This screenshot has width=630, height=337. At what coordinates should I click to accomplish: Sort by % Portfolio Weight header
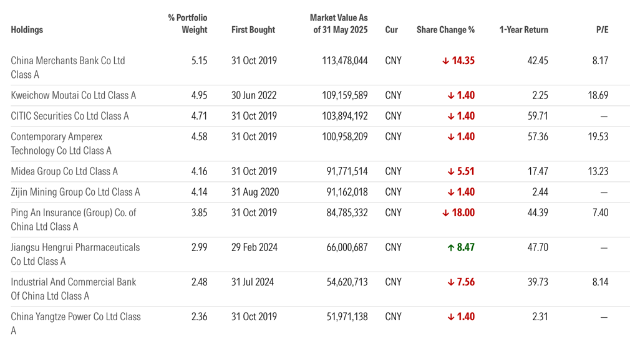[x=188, y=24]
